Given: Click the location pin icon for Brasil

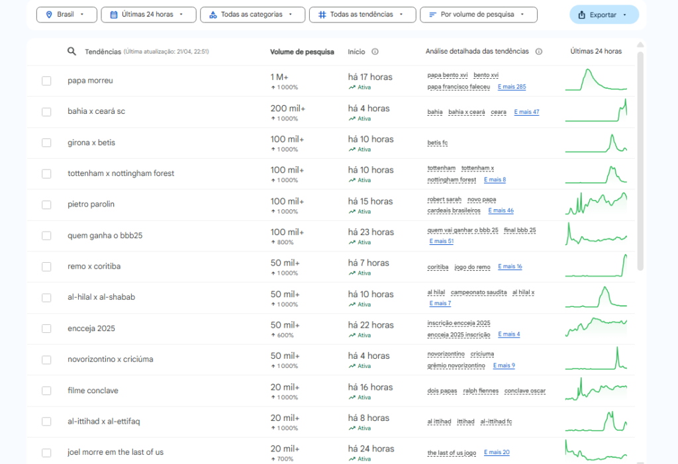Looking at the screenshot, I should tap(48, 15).
